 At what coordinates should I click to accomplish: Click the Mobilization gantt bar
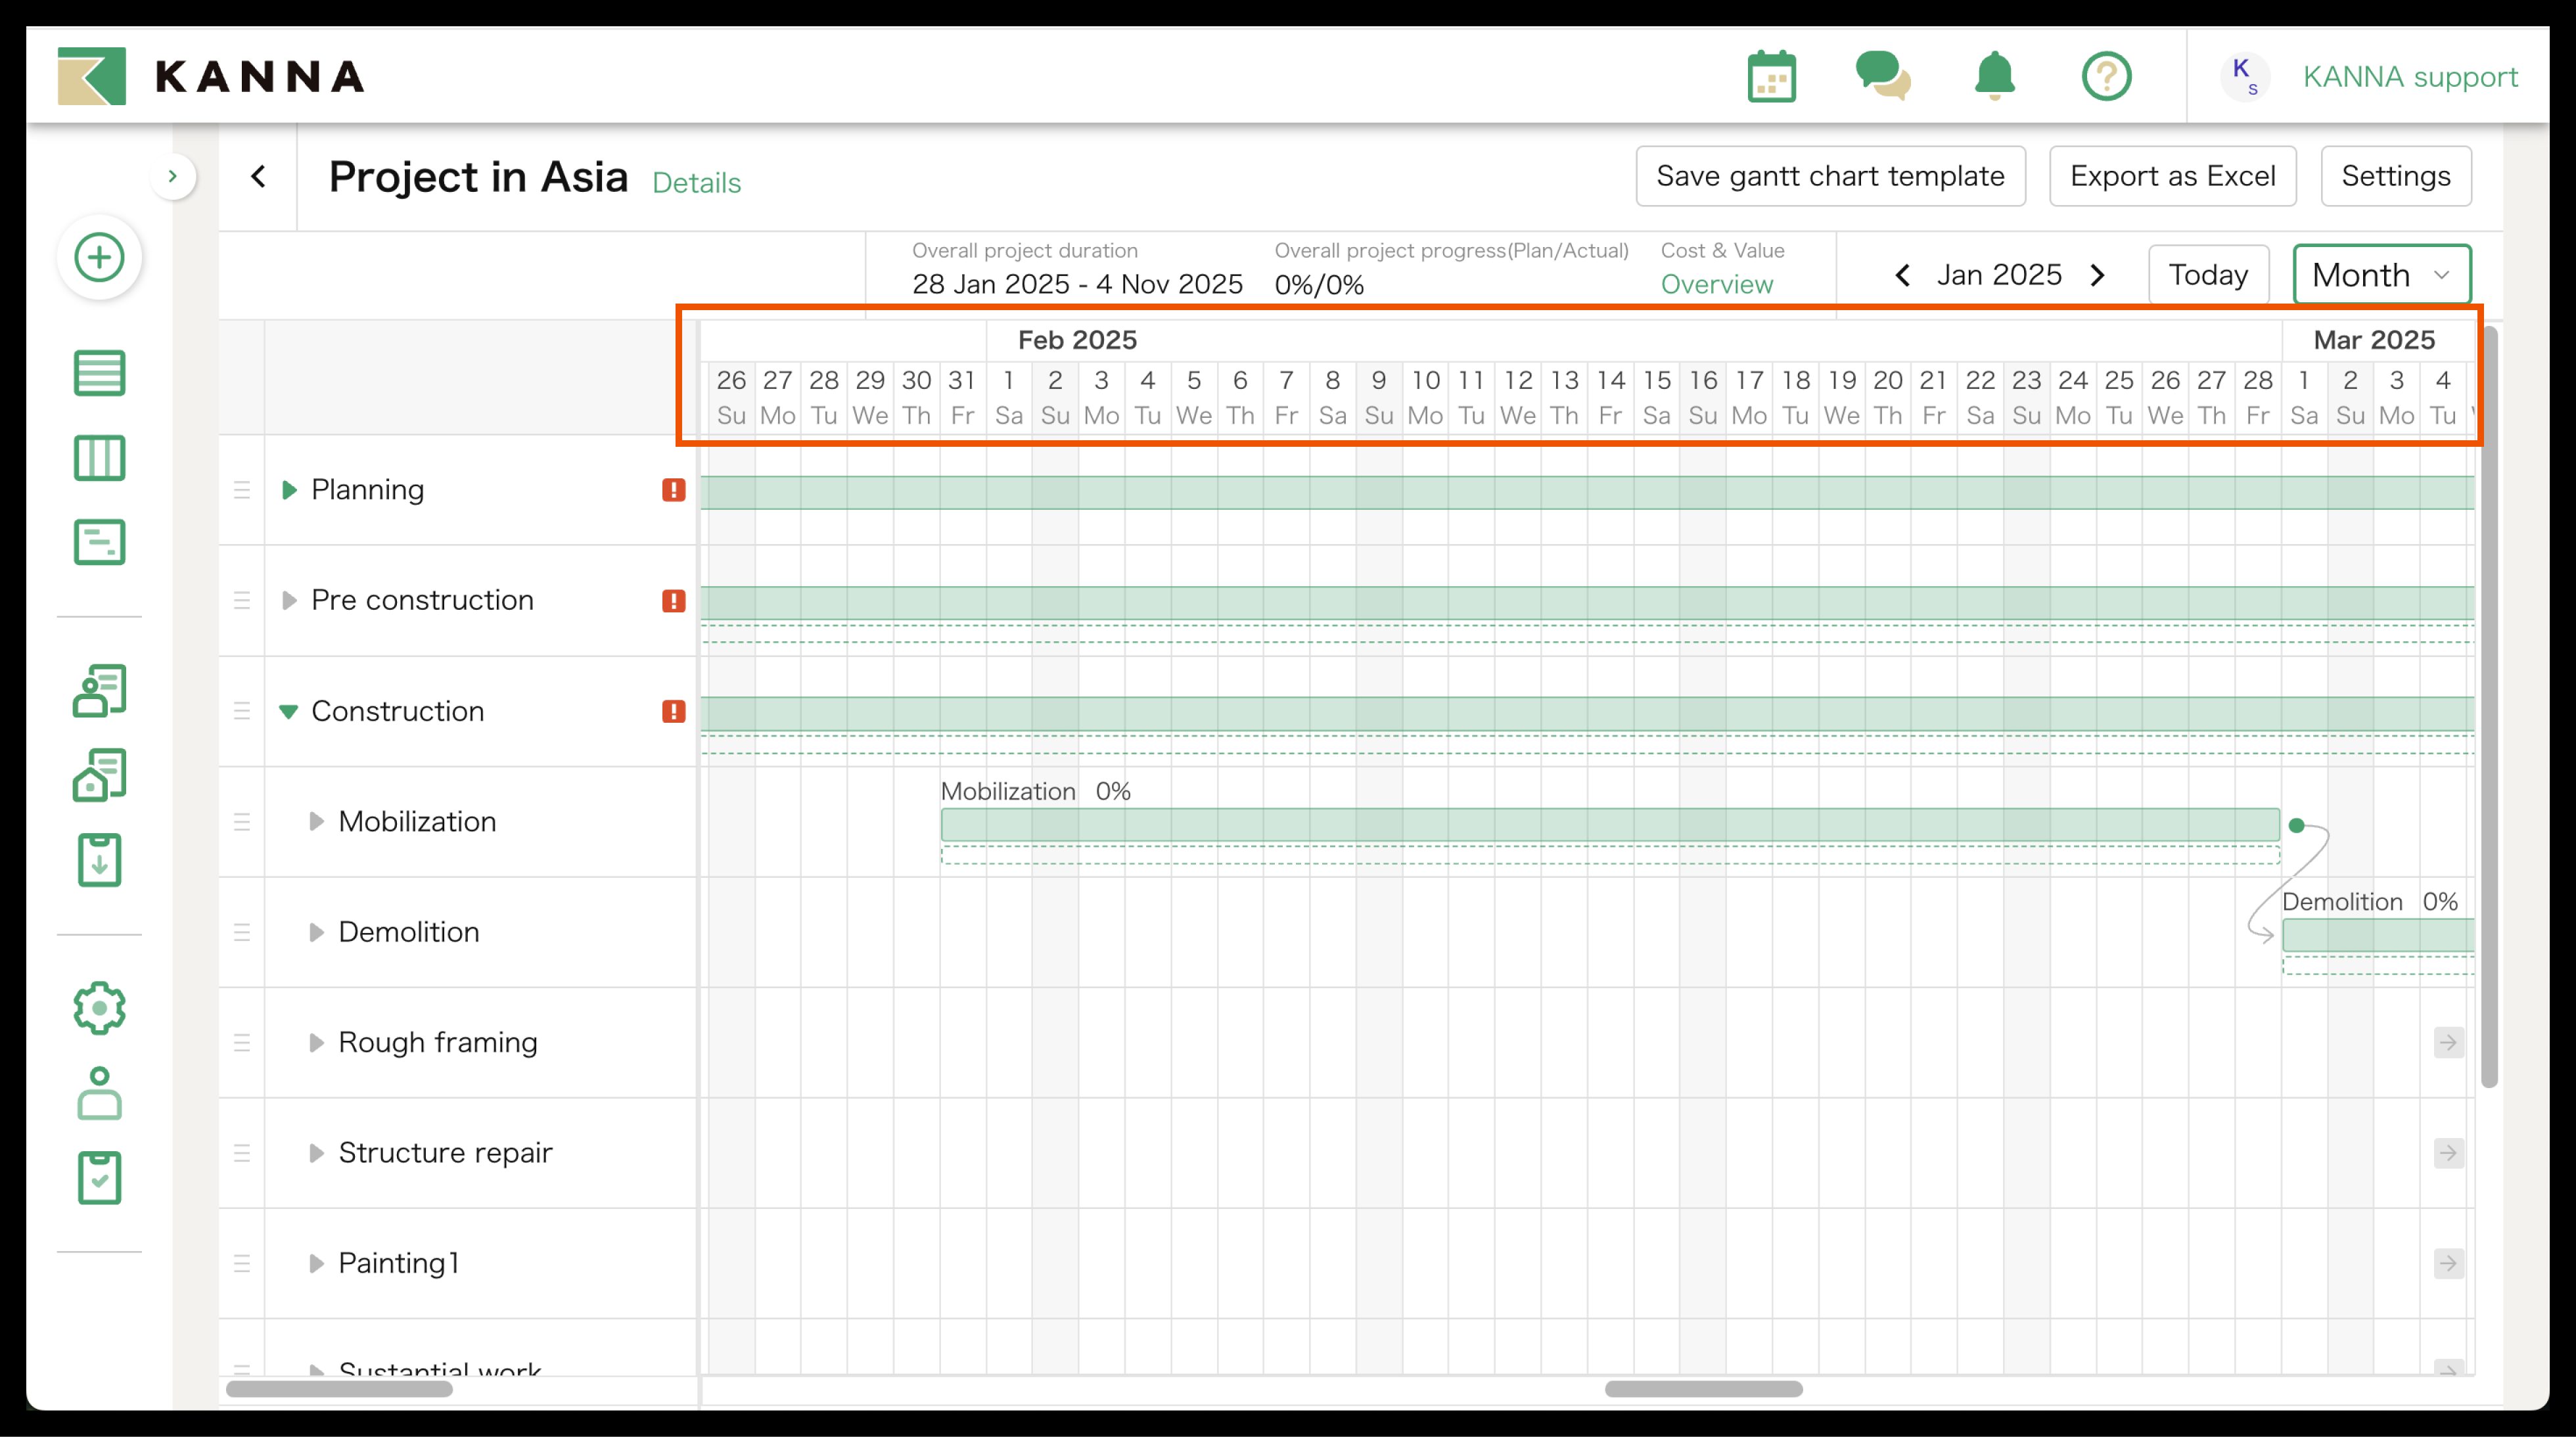point(1609,824)
